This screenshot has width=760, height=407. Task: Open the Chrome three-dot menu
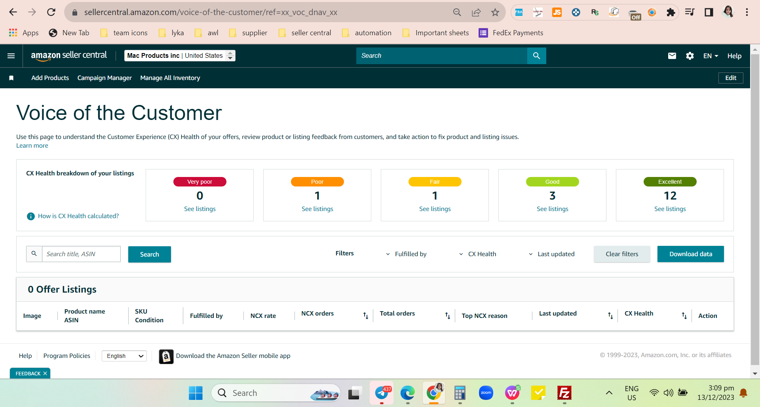click(x=747, y=12)
